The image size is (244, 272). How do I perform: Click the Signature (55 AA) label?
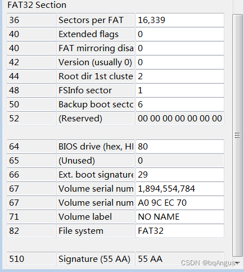[x=96, y=259]
